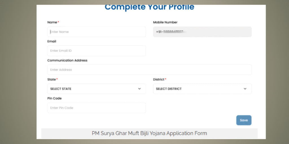The width and height of the screenshot is (289, 144).
Task: Click the red asterisk beside Name
Action: tap(58, 22)
